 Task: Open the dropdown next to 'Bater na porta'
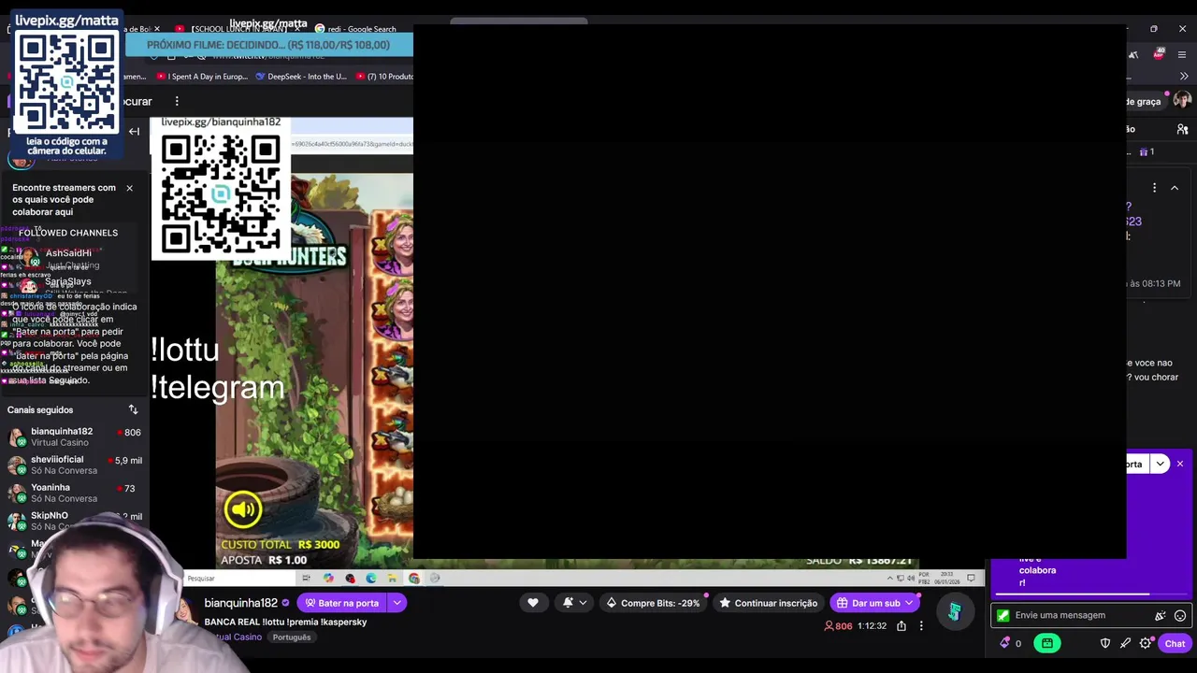[397, 603]
